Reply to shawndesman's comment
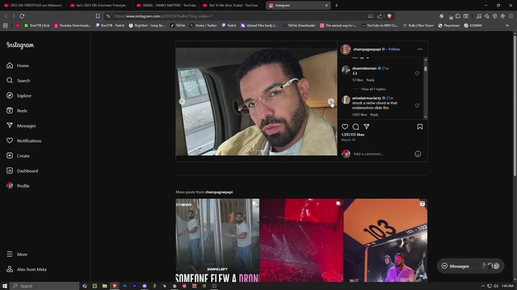Screen dimensions: 517x290 pos(370,80)
